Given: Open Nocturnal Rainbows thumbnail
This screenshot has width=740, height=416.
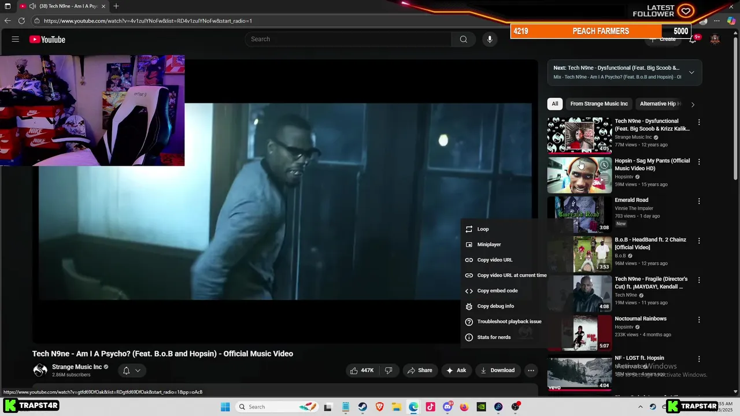Looking at the screenshot, I should coord(579,332).
